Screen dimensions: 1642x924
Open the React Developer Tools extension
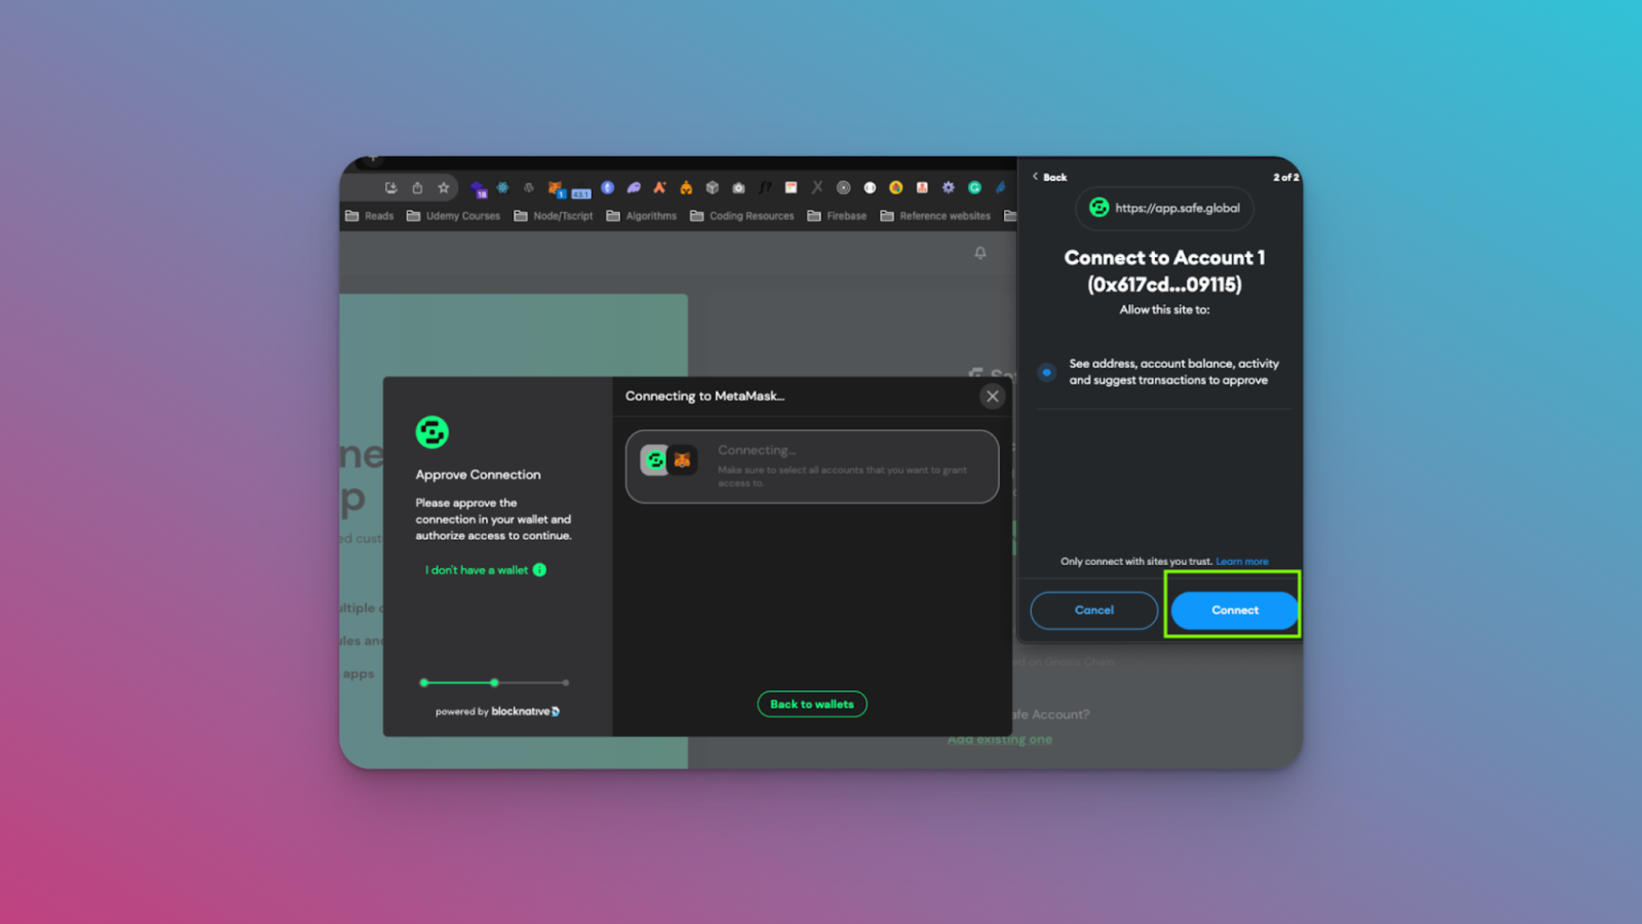point(502,188)
